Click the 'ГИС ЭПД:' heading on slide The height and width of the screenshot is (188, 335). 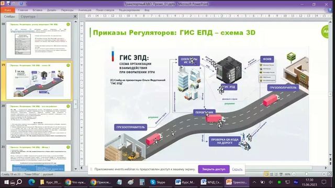point(134,57)
